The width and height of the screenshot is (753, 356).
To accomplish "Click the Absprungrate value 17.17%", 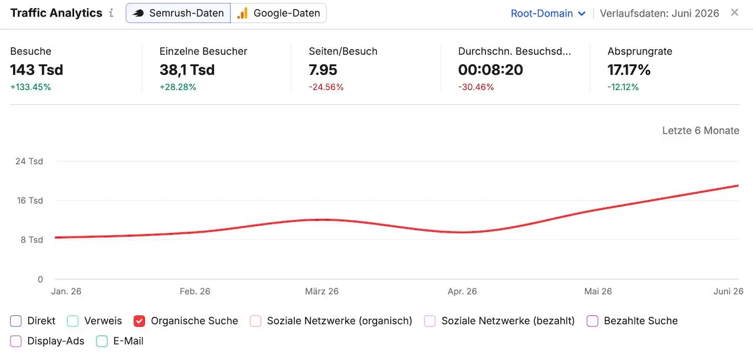I will click(x=629, y=70).
